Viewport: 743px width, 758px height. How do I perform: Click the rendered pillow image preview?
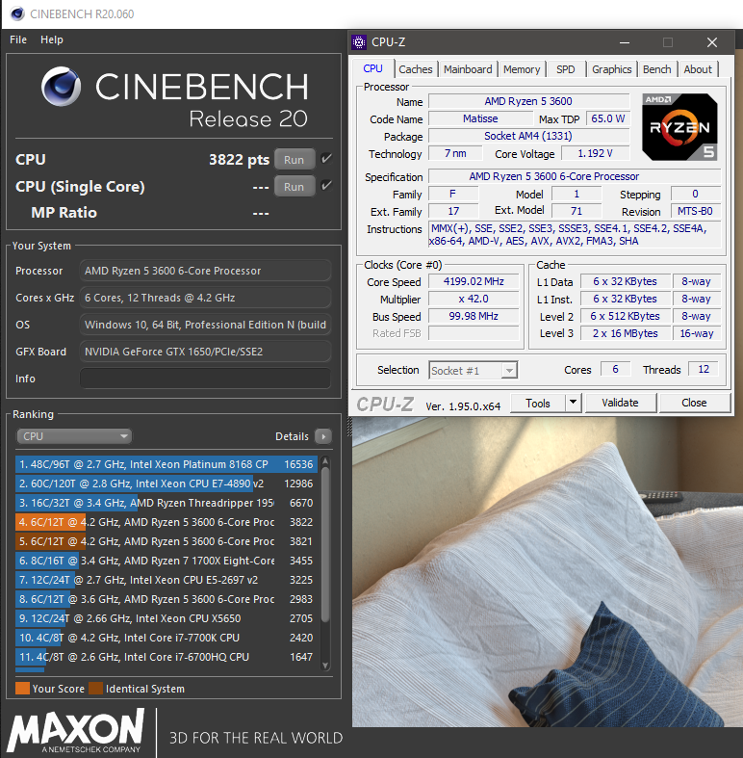click(x=548, y=572)
